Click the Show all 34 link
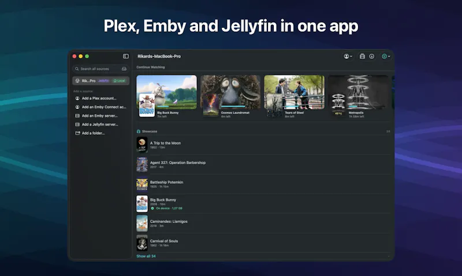The image size is (462, 276). [x=146, y=256]
